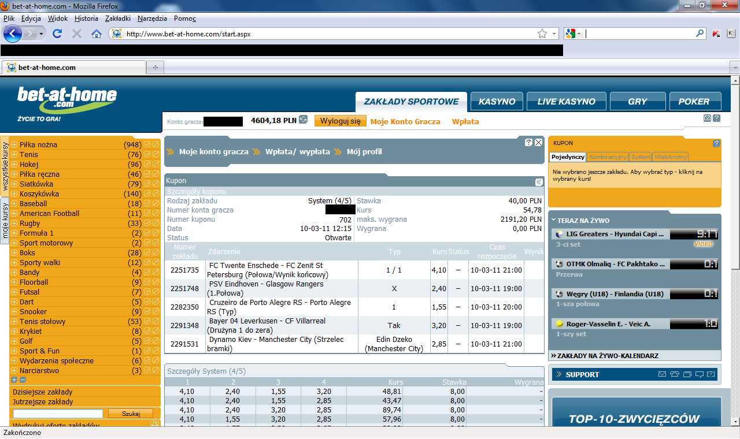
Task: Click the page vertical scrollbar
Action: point(735,252)
